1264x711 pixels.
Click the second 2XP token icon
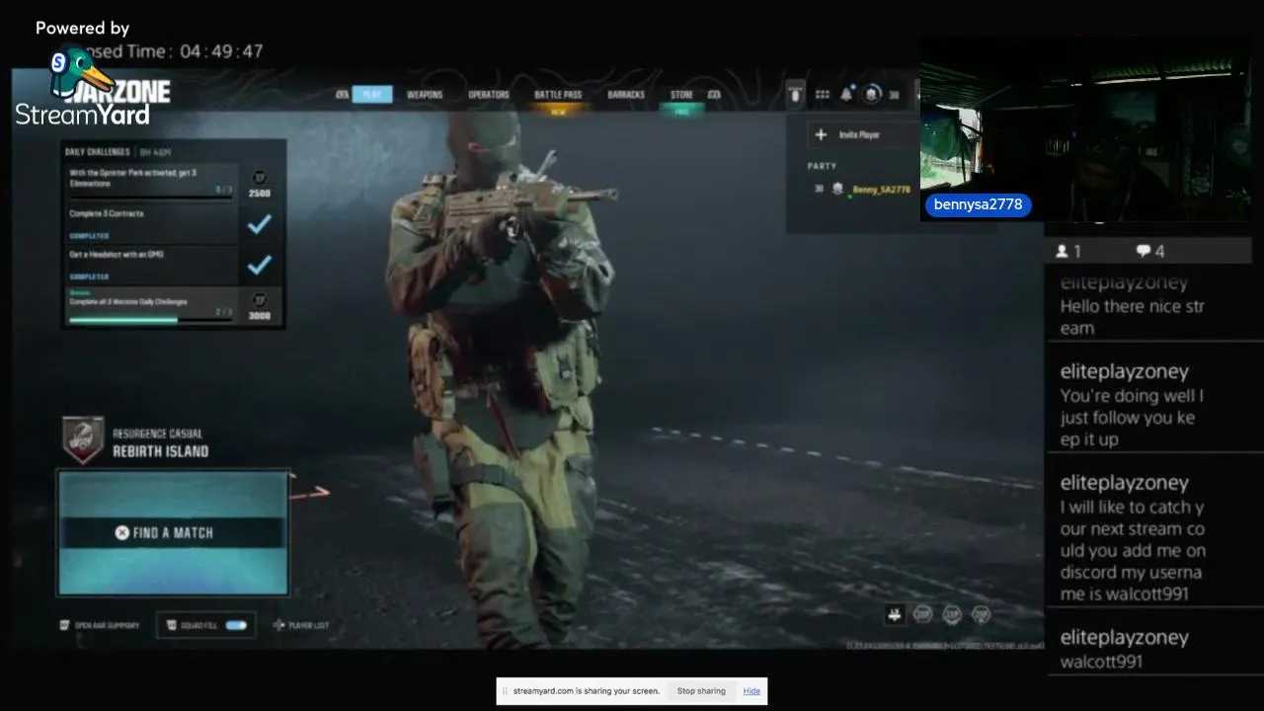click(952, 614)
